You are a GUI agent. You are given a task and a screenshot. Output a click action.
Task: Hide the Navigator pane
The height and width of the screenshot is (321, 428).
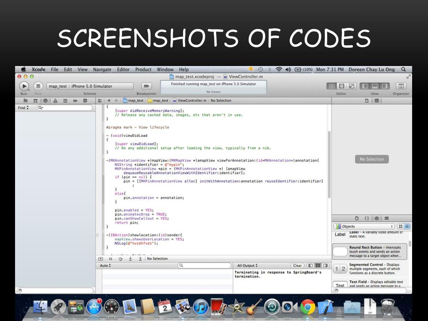(x=364, y=86)
